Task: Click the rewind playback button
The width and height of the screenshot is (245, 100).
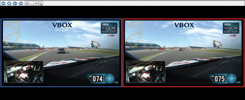Action: pyautogui.click(x=3, y=3)
